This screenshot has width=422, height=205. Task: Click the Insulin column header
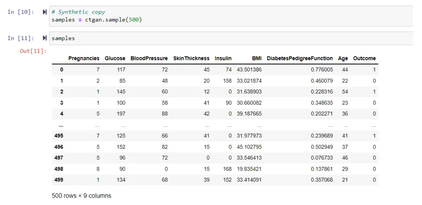coord(223,58)
